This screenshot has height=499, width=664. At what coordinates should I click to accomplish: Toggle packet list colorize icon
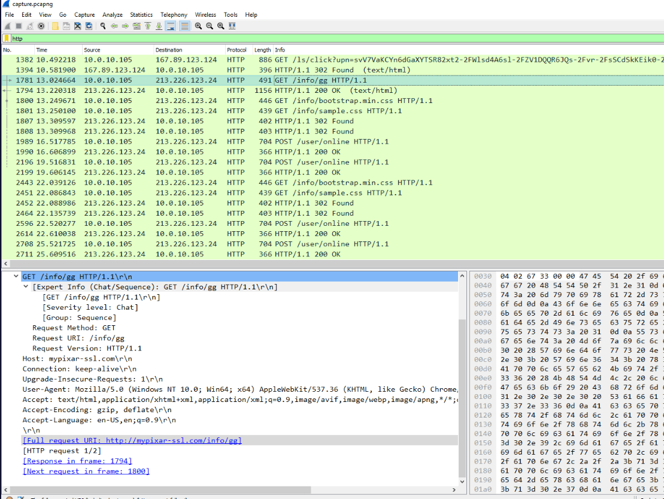point(184,26)
